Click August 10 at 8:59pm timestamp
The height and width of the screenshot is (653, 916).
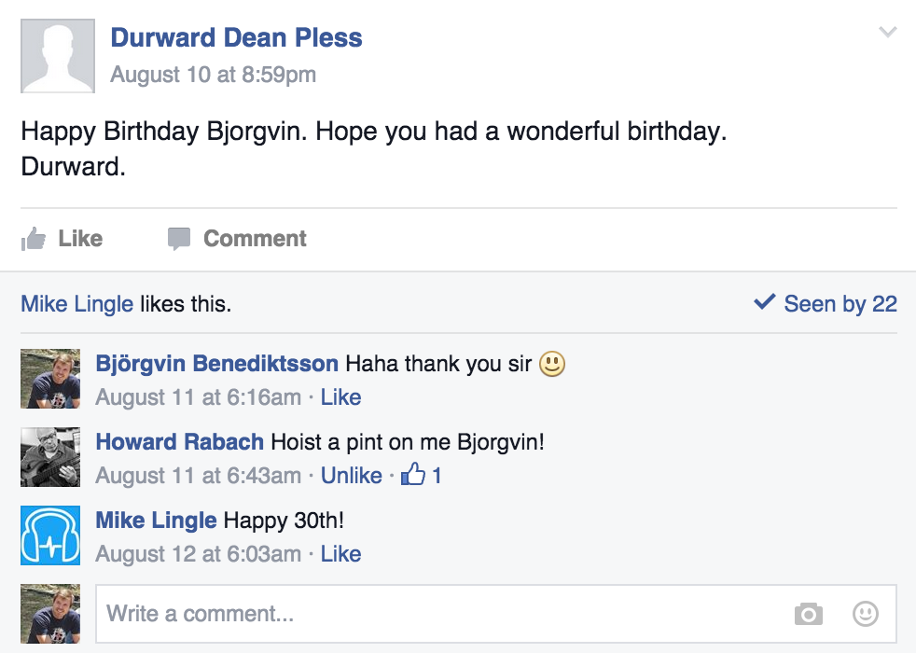(x=213, y=75)
